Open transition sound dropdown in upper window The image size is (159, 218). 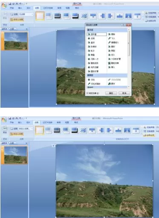(152, 13)
